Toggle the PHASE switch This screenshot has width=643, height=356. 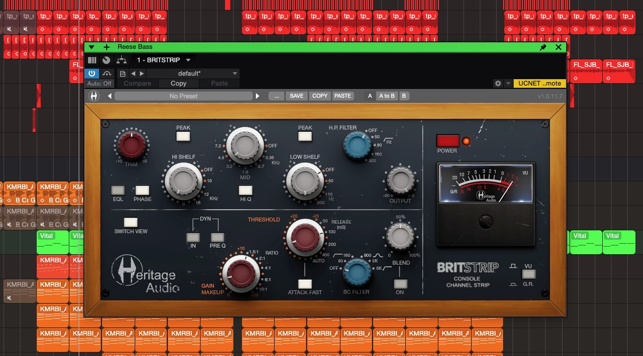[x=142, y=190]
